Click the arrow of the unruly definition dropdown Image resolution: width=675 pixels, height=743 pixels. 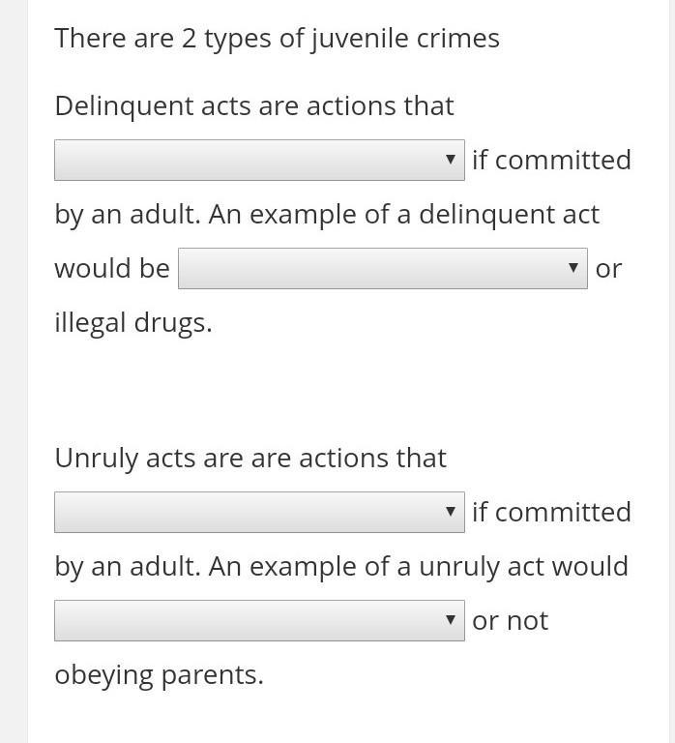[x=451, y=512]
